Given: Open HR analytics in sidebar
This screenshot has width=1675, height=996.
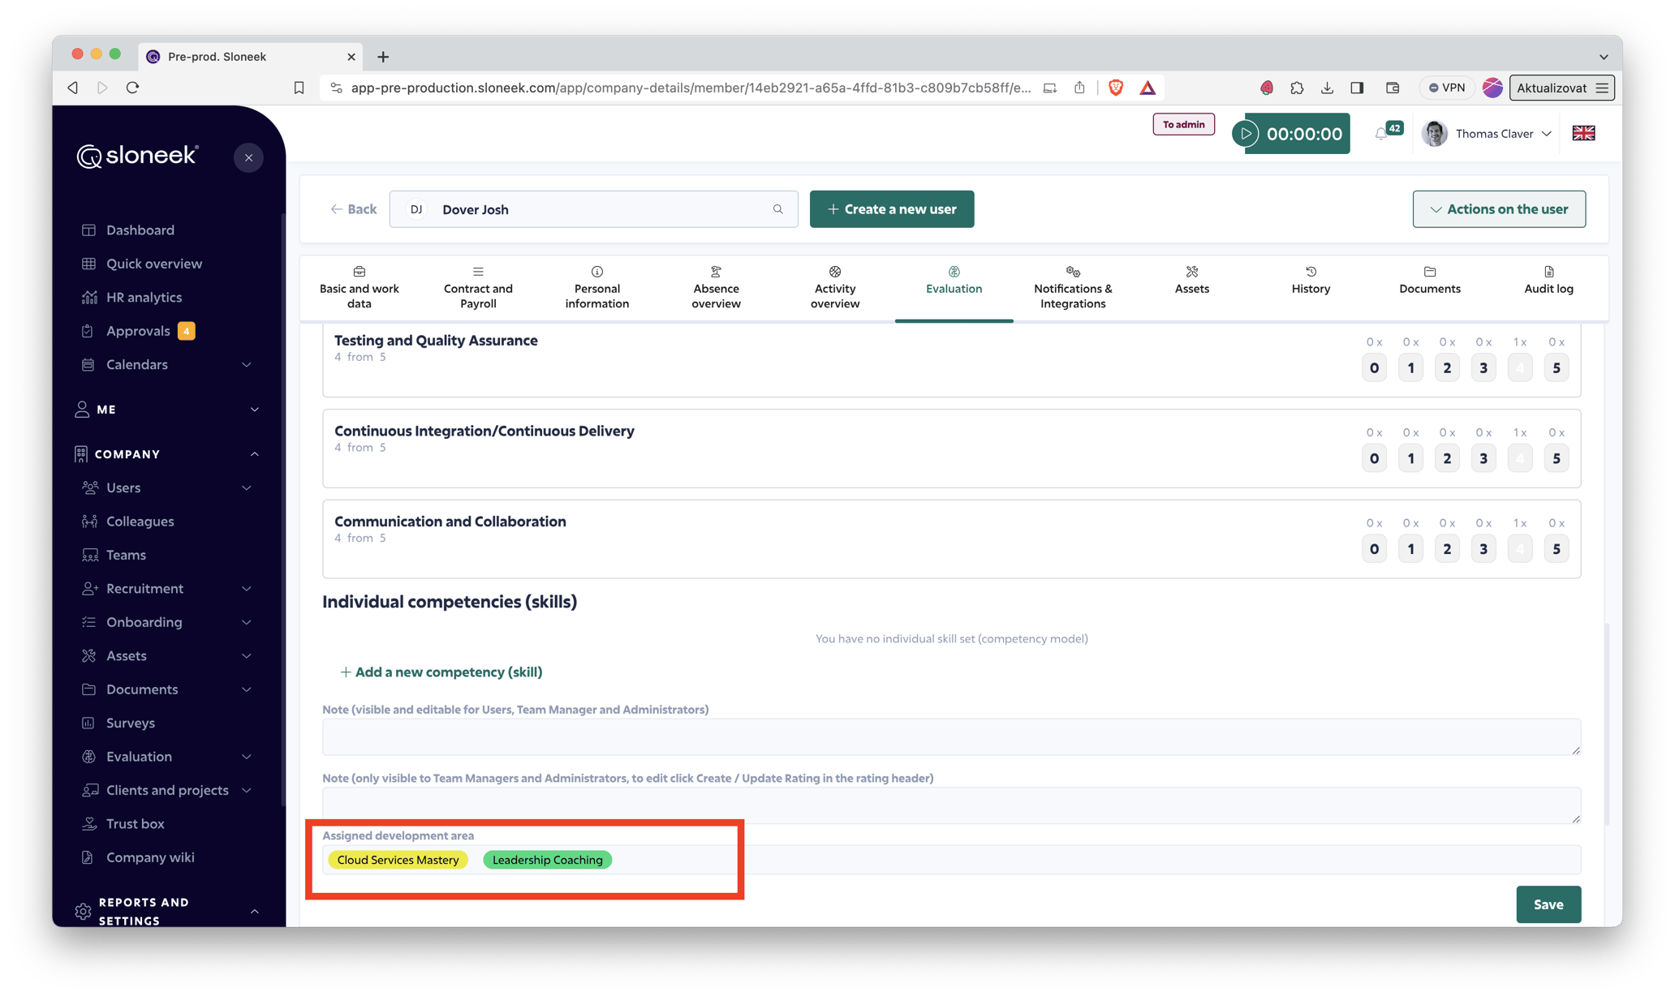Looking at the screenshot, I should (x=144, y=297).
